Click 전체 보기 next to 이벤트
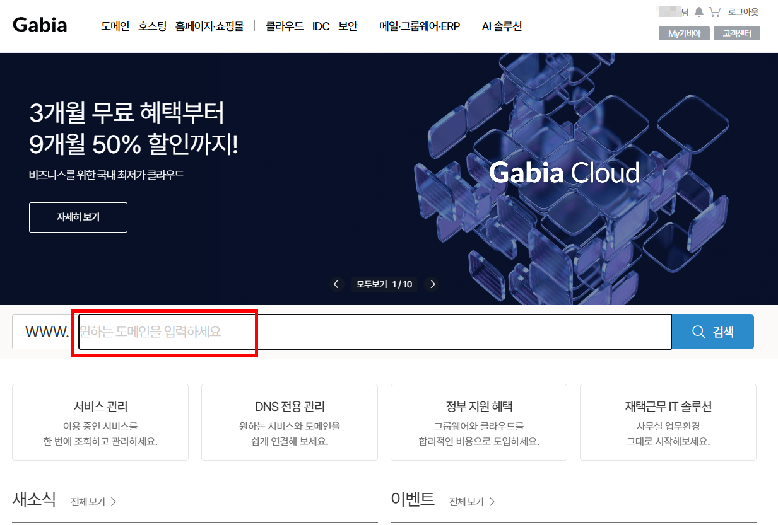 [472, 502]
